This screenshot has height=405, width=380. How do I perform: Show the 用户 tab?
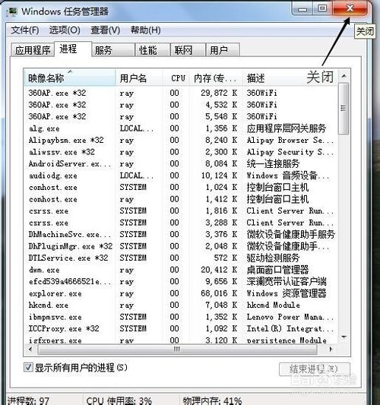tap(223, 50)
